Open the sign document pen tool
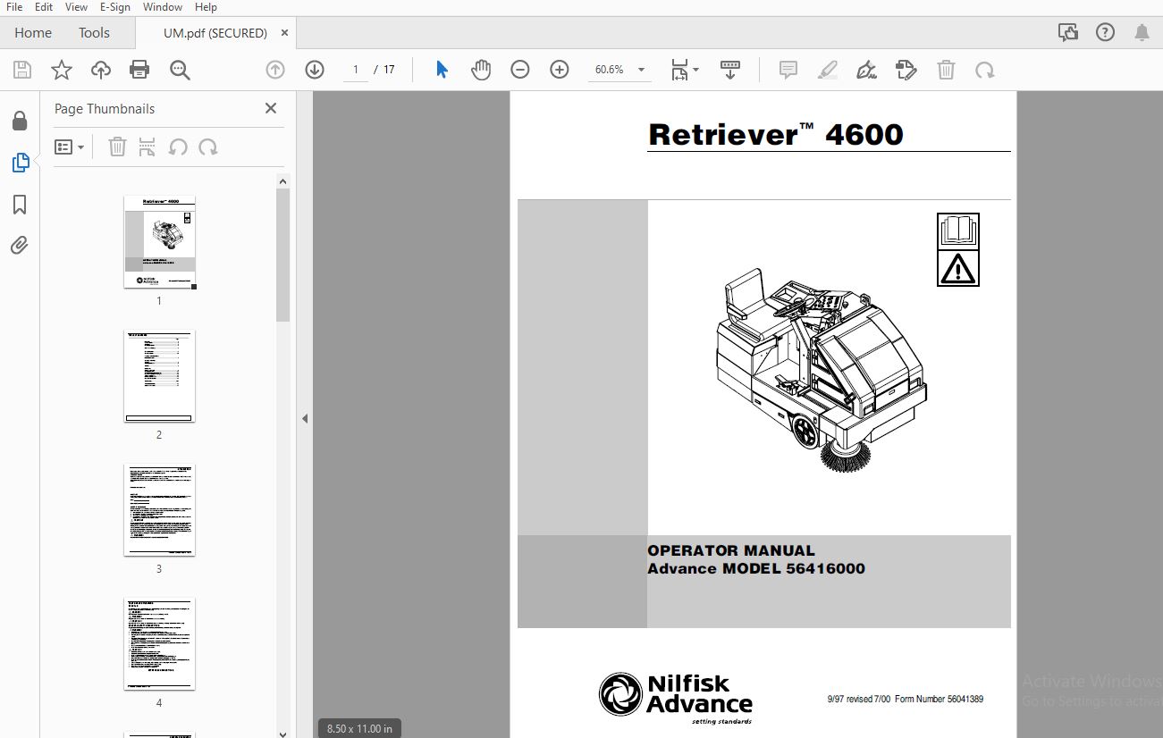 866,70
